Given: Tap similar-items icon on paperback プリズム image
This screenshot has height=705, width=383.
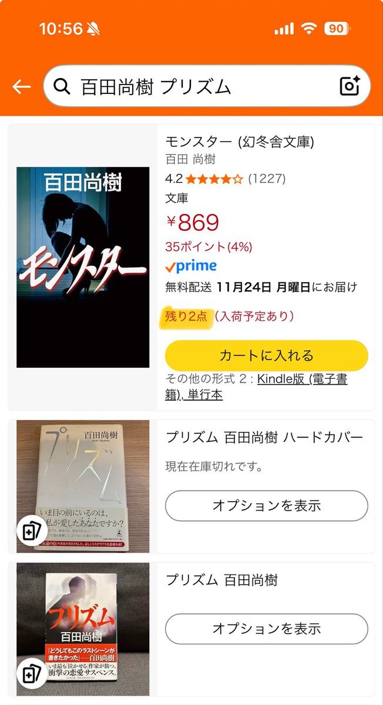Looking at the screenshot, I should pyautogui.click(x=29, y=673).
